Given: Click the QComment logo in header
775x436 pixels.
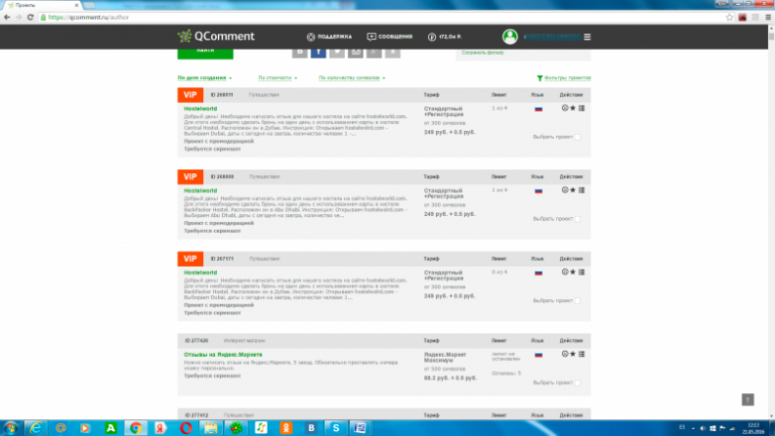Looking at the screenshot, I should click(x=216, y=37).
